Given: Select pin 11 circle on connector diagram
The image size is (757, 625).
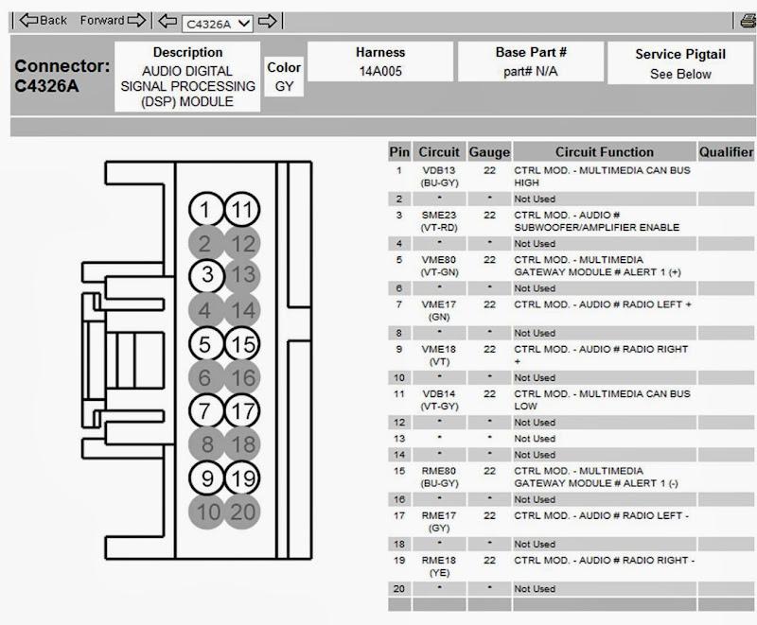Looking at the screenshot, I should (242, 210).
